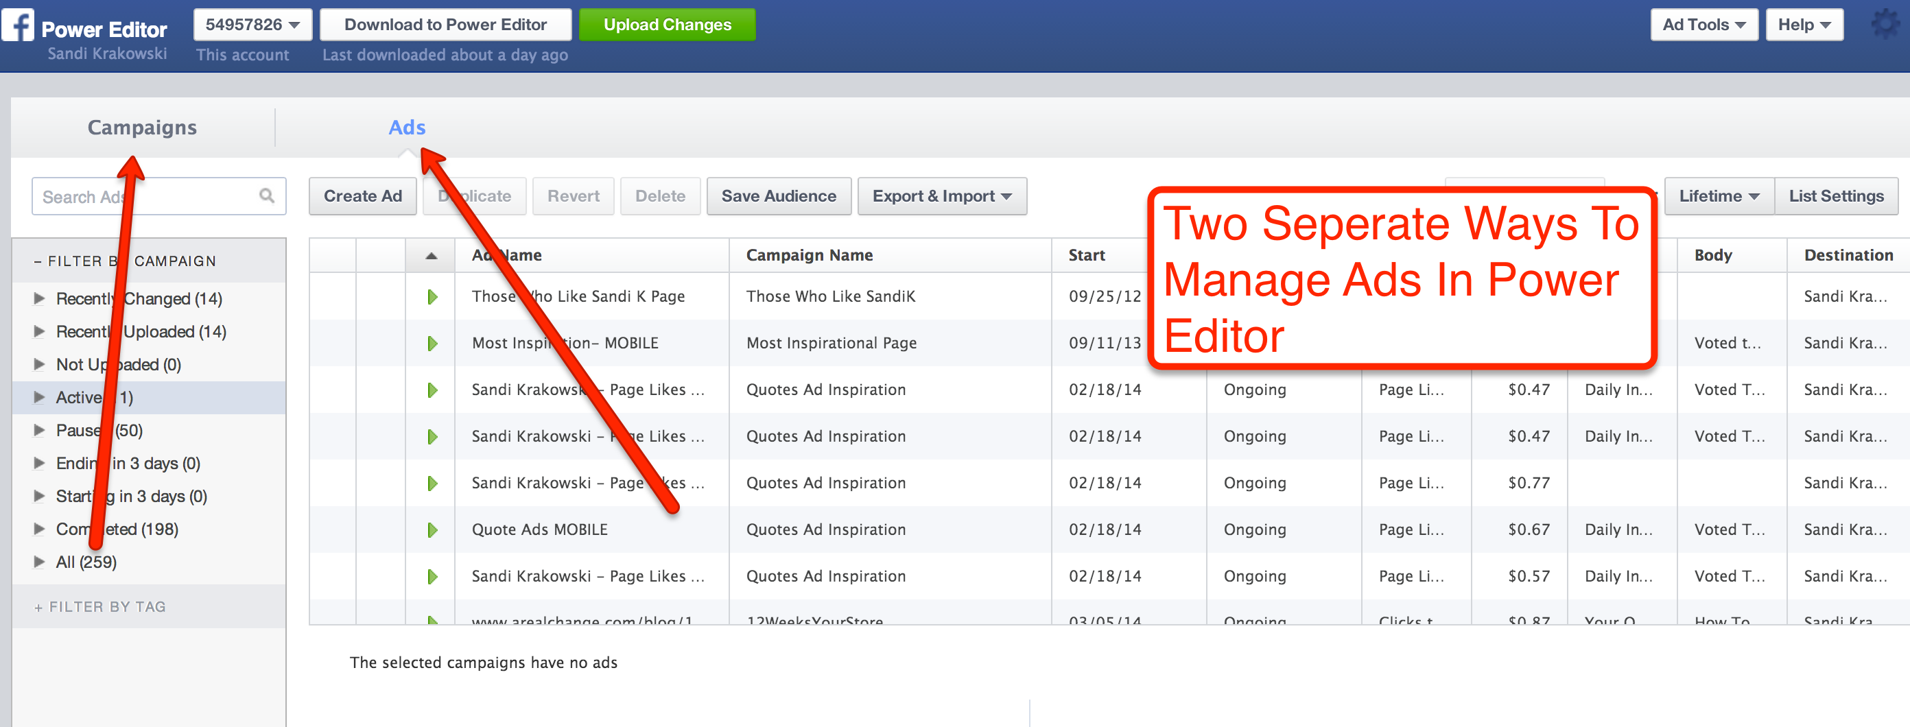Open the Lifetime date range dropdown
The width and height of the screenshot is (1910, 727).
coord(1718,196)
